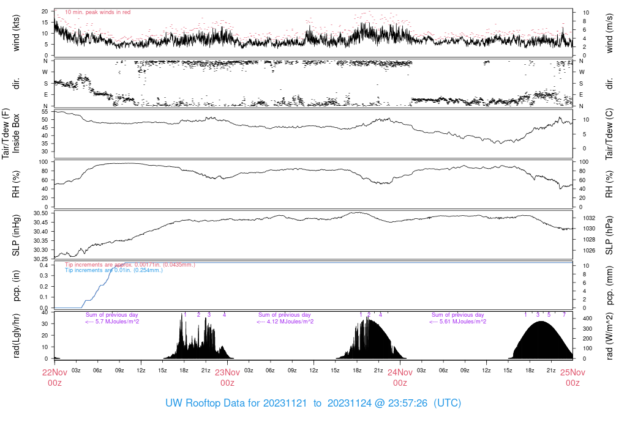Click the pcp. (in) axis label

coord(17,286)
